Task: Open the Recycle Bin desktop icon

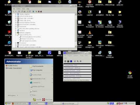Action: tap(9, 23)
